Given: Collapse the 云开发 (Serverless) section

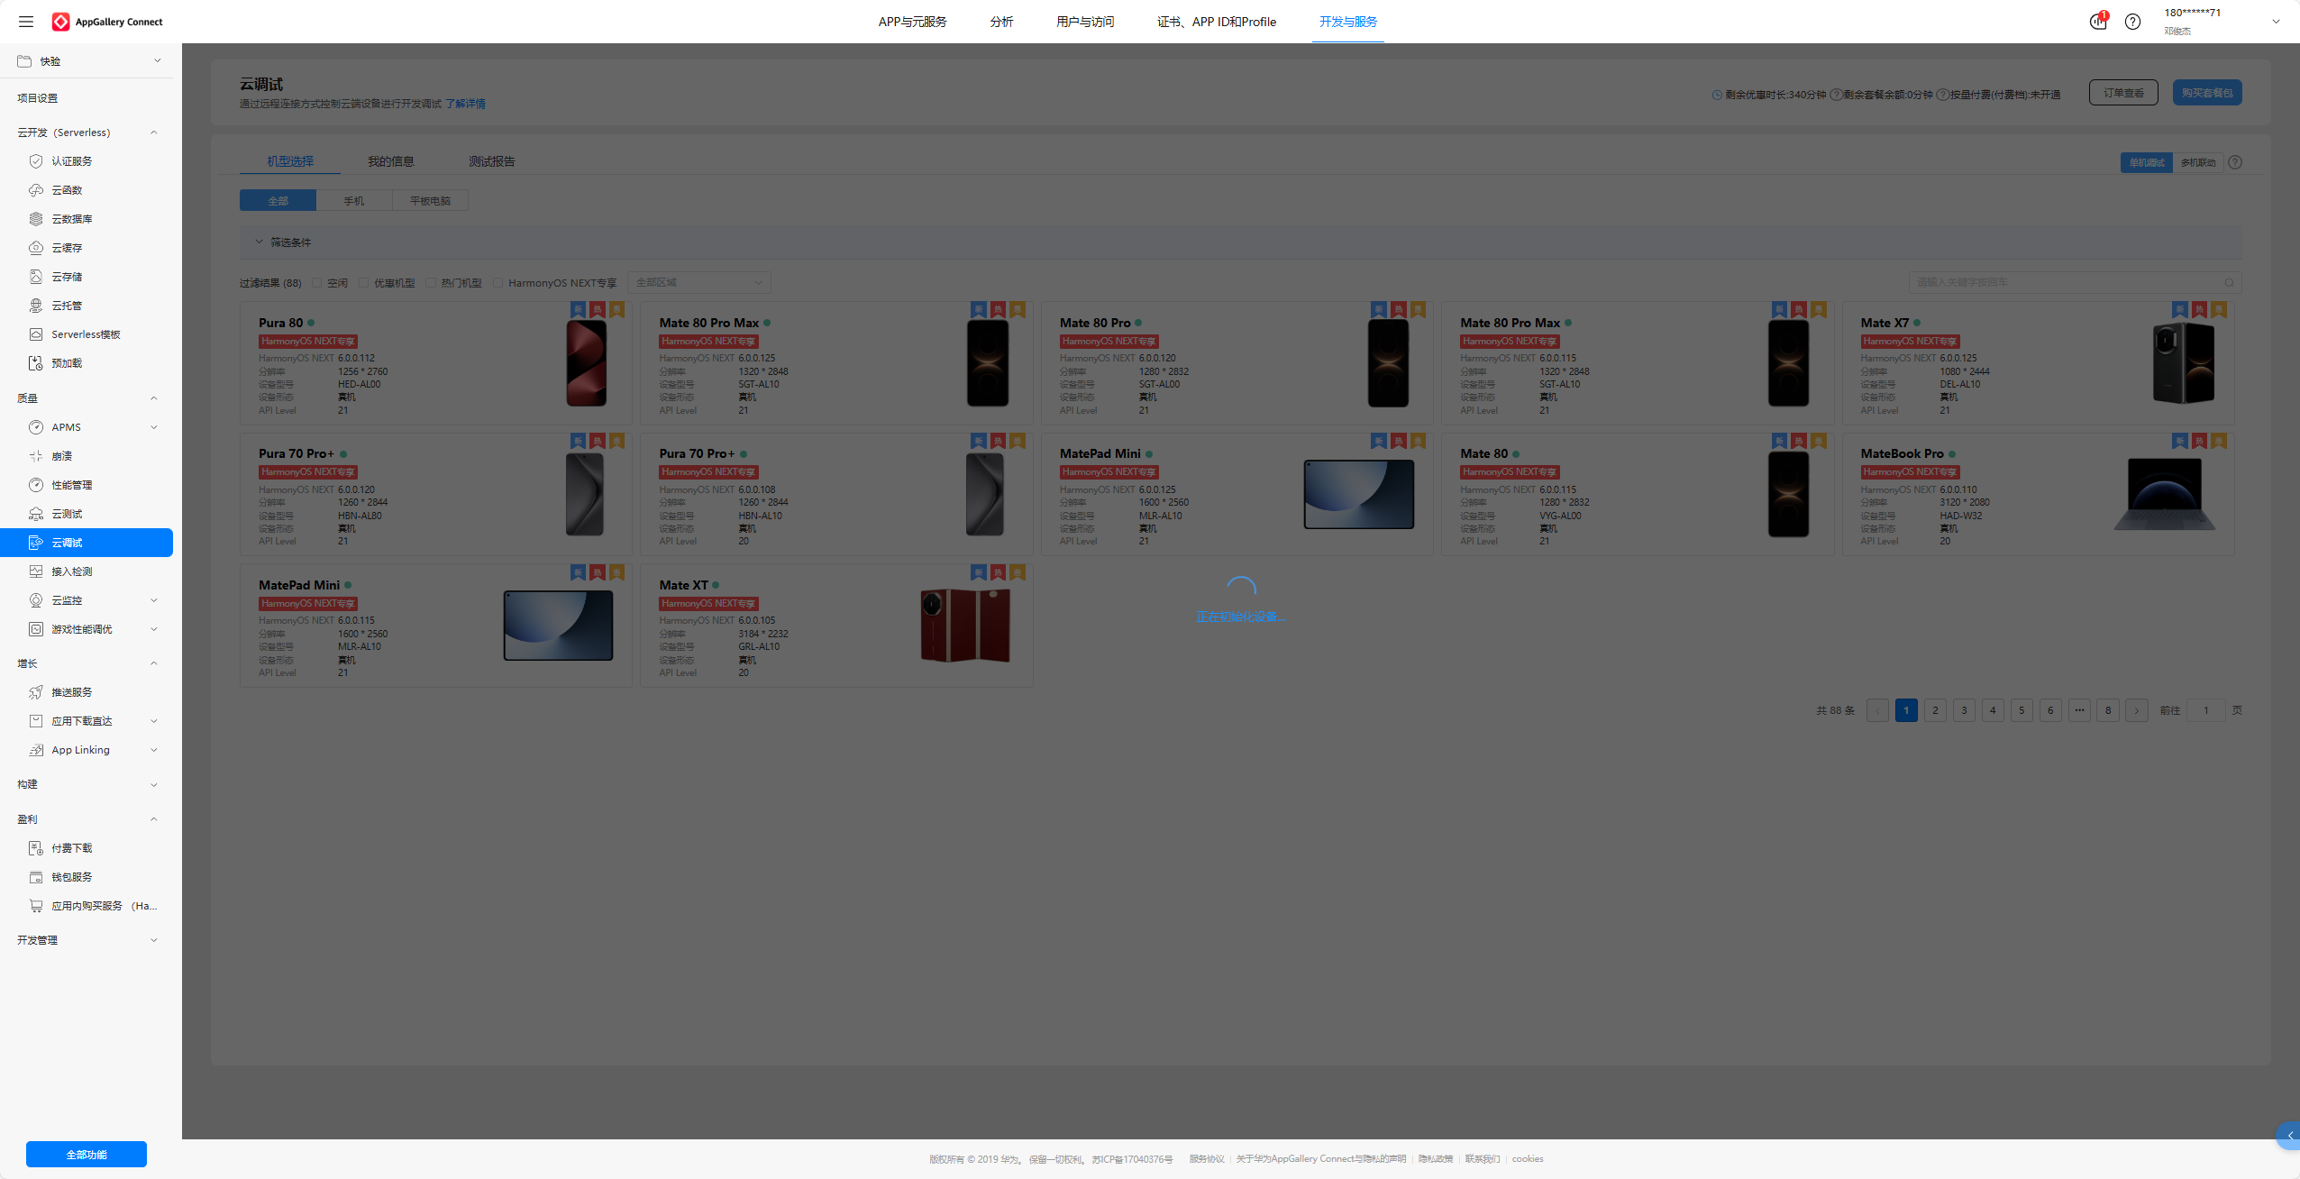Looking at the screenshot, I should [x=153, y=133].
